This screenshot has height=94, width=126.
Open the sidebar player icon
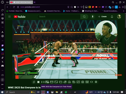coord(3,75)
